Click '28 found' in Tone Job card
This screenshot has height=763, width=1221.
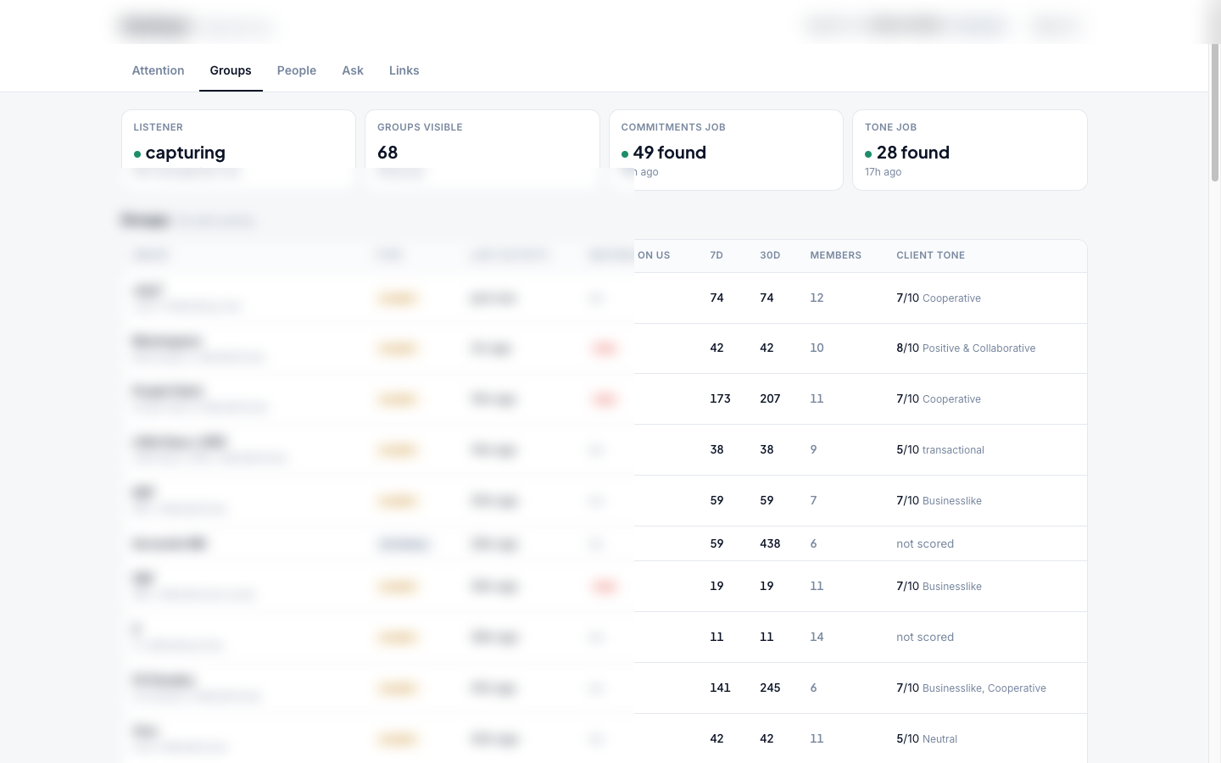click(x=907, y=153)
